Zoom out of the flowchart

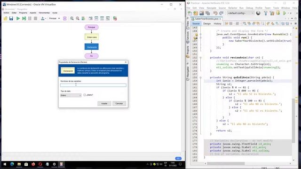78,19
